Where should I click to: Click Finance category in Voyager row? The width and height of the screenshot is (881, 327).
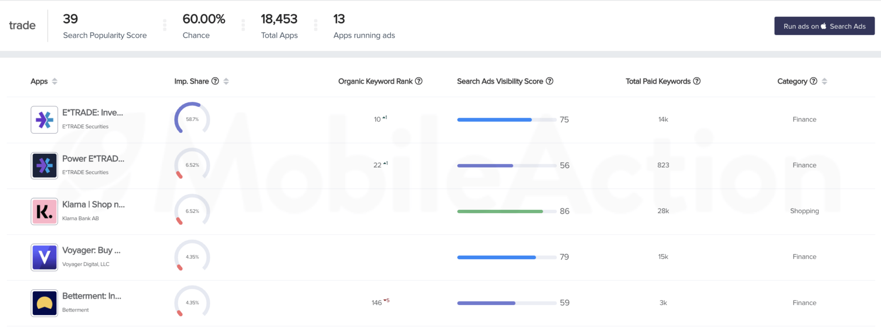tap(804, 257)
